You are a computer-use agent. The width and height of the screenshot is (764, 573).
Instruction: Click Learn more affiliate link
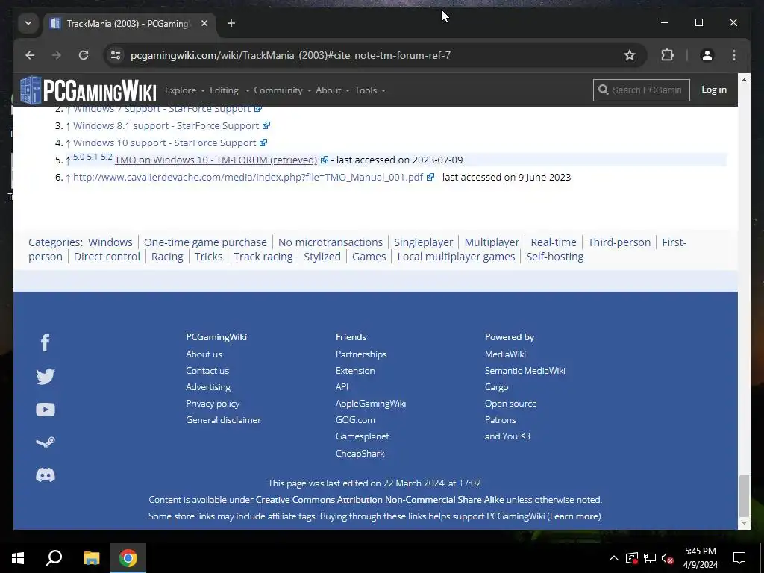pos(574,516)
